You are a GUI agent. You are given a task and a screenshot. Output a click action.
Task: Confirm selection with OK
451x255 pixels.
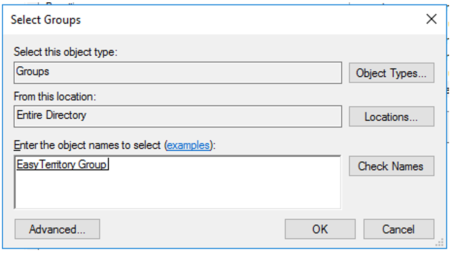pyautogui.click(x=320, y=229)
